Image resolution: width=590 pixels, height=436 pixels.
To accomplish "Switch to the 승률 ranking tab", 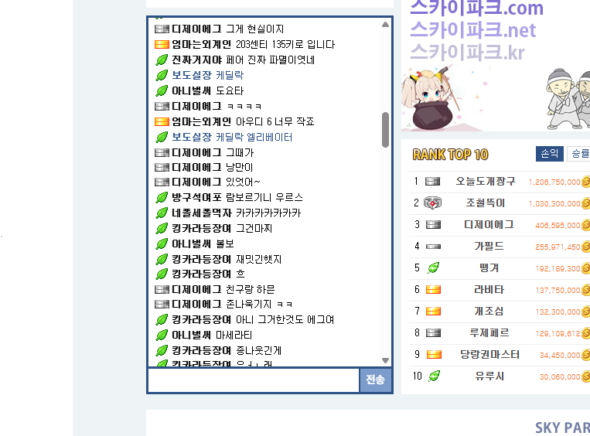I will pos(579,154).
